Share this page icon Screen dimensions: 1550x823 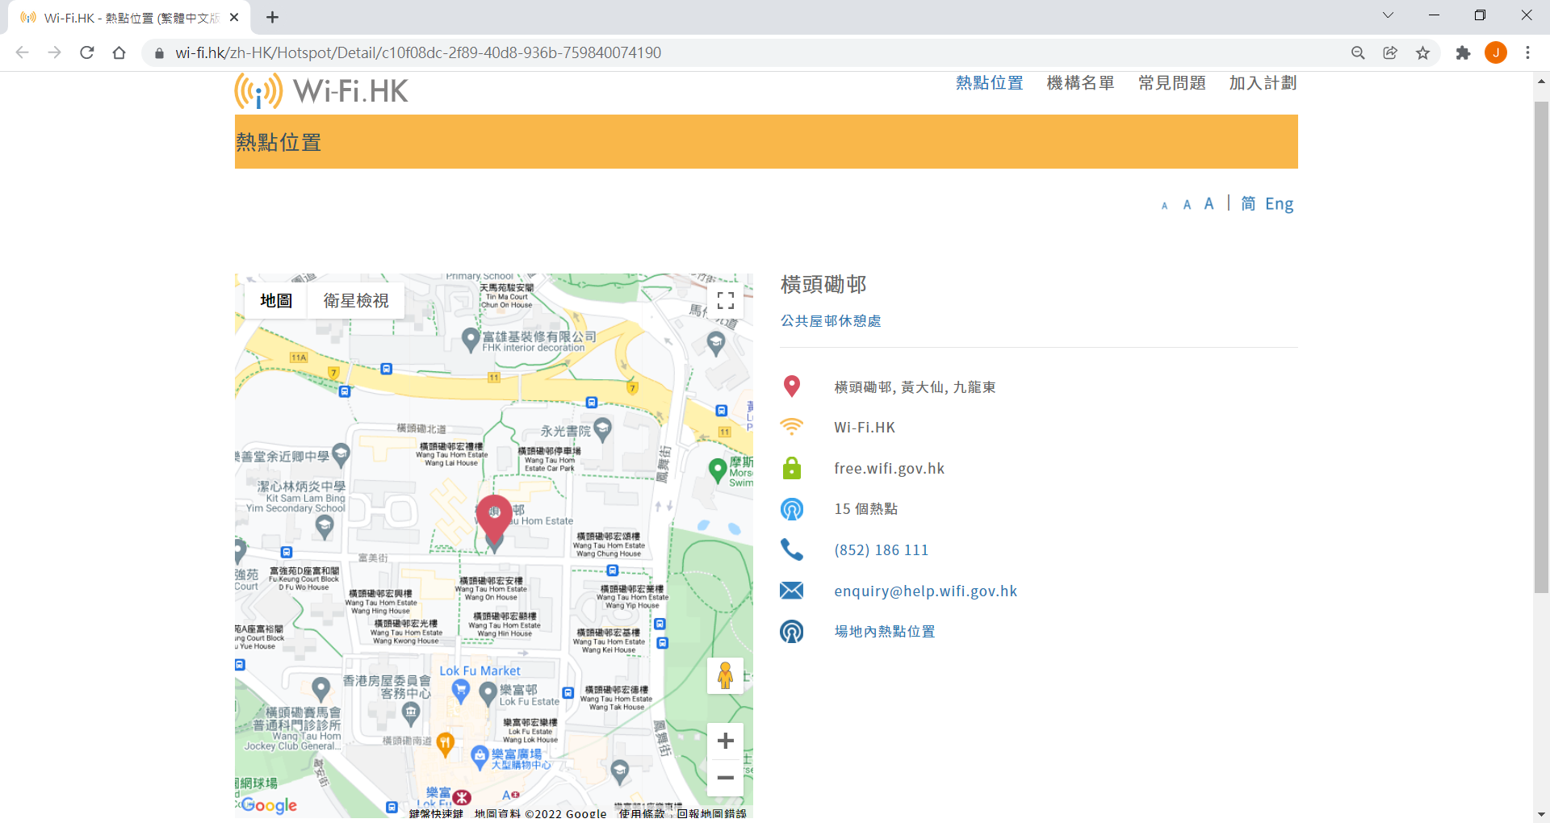point(1390,52)
